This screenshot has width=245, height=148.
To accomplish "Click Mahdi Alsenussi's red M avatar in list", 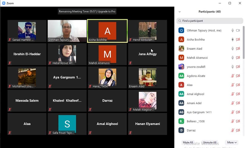I will (x=181, y=58).
